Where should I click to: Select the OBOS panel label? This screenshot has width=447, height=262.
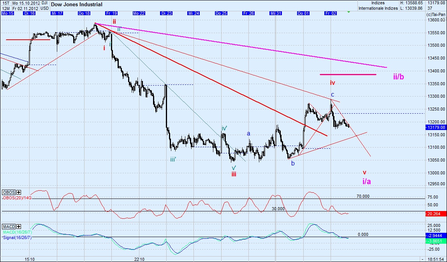pyautogui.click(x=8, y=192)
